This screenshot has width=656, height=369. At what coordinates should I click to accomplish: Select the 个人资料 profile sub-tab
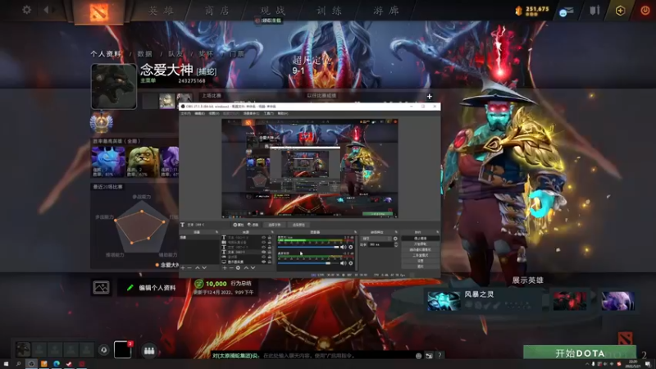point(107,53)
